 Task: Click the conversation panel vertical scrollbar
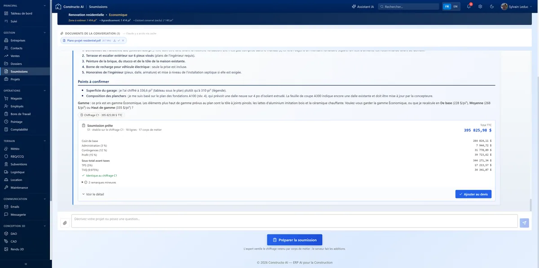530,205
